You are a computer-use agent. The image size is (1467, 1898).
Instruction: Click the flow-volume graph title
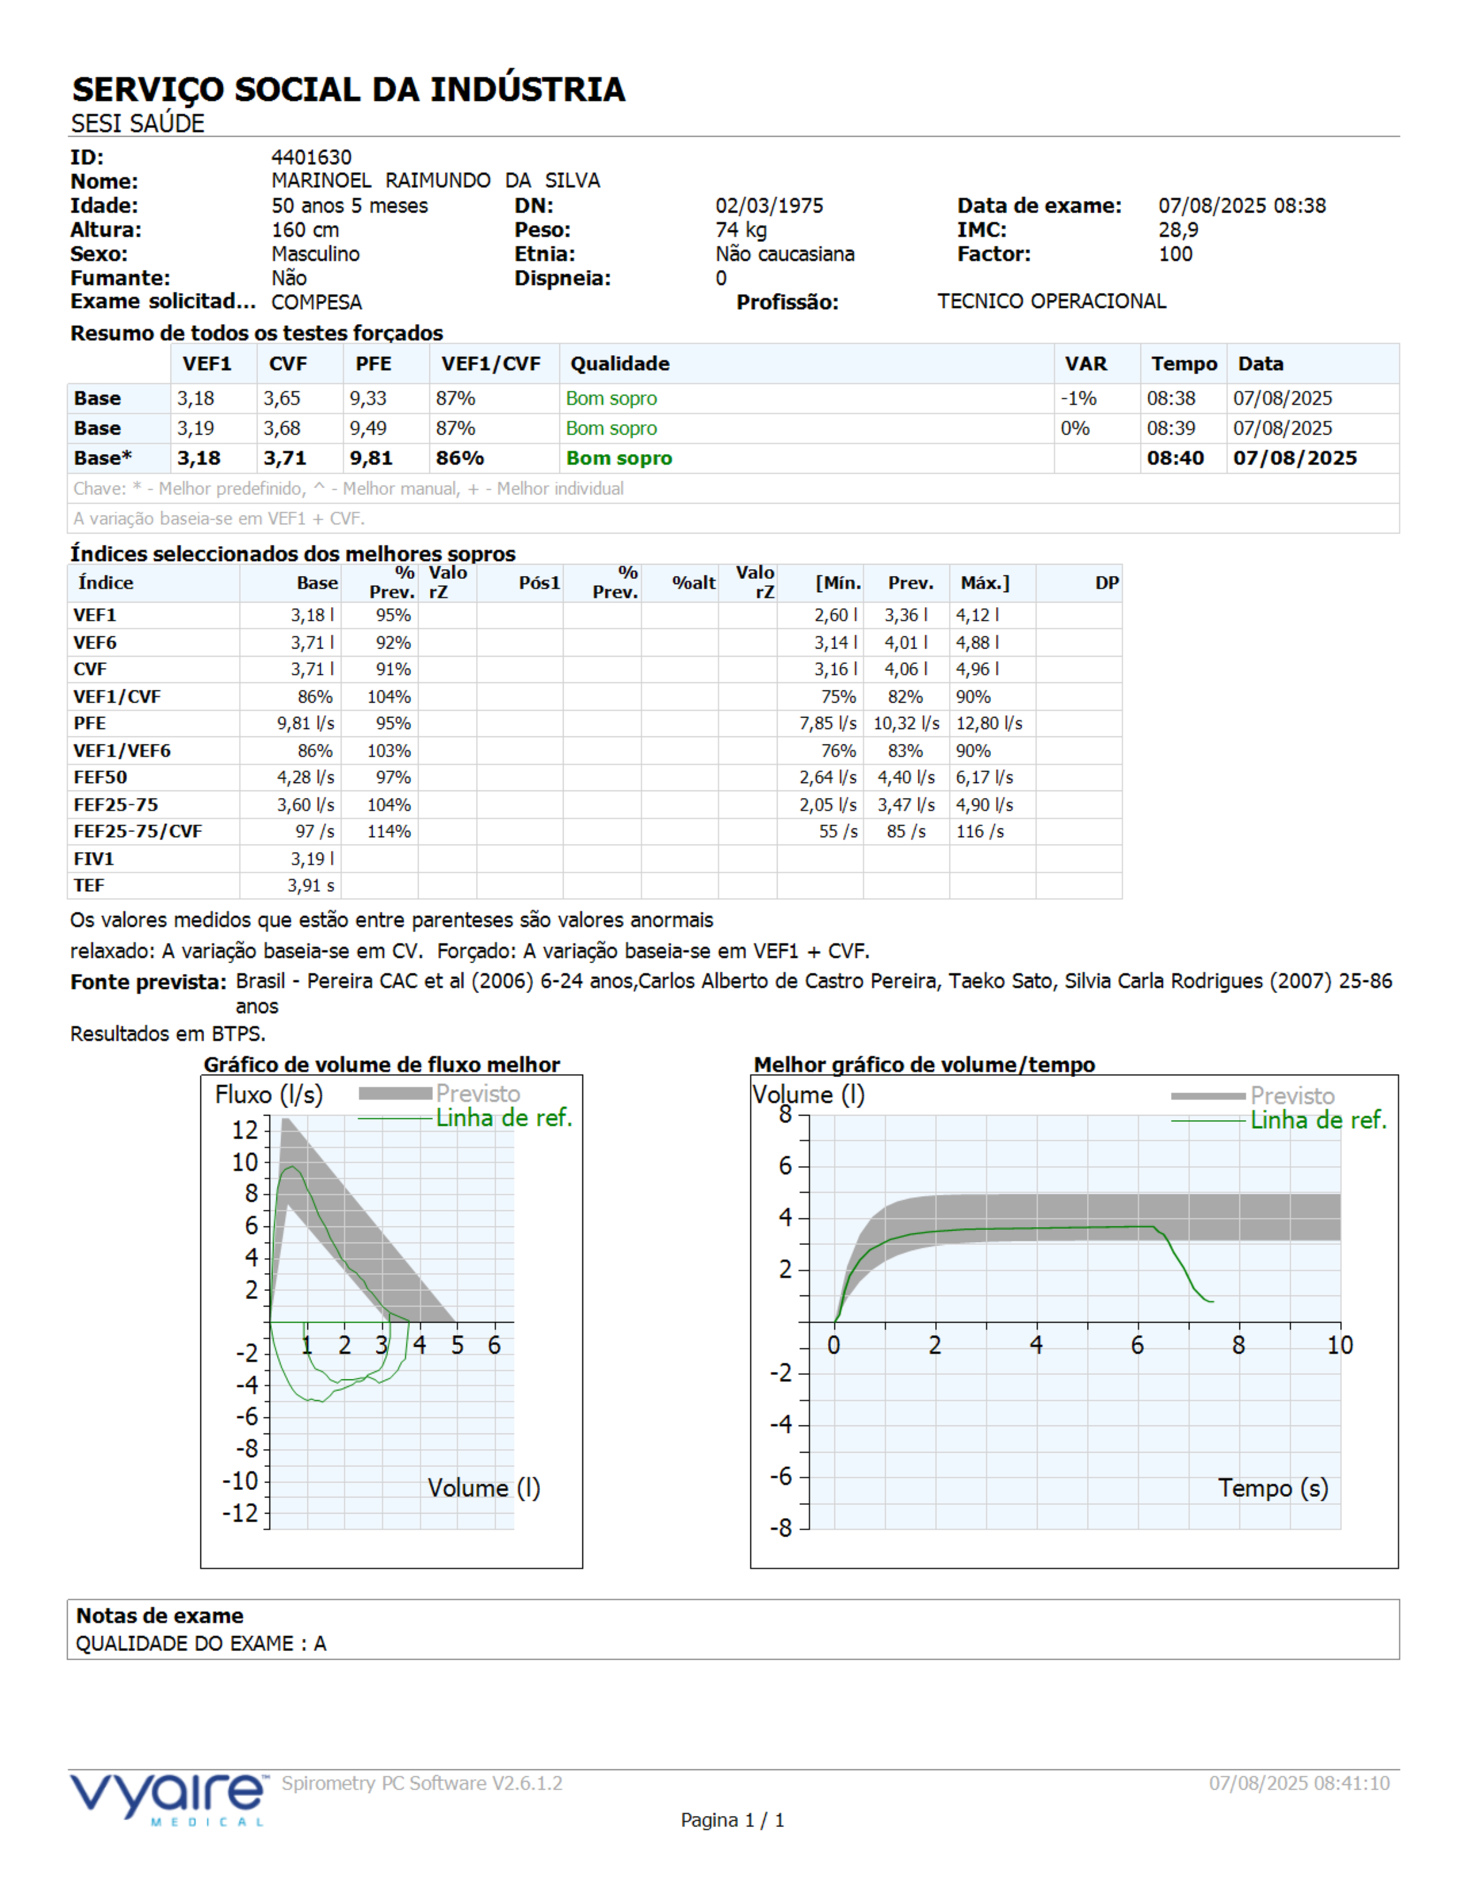381,1065
